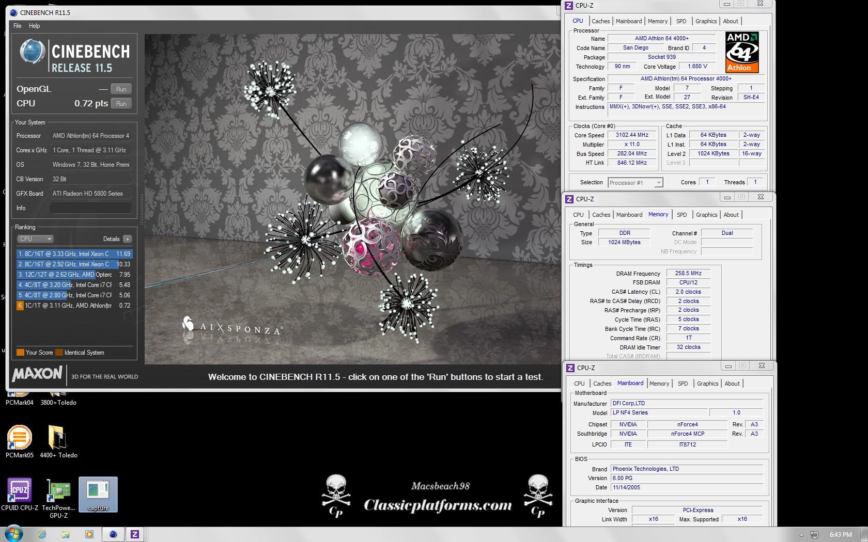The image size is (868, 542).
Task: Click the GFX Board ATI Radeon field
Action: pyautogui.click(x=90, y=194)
